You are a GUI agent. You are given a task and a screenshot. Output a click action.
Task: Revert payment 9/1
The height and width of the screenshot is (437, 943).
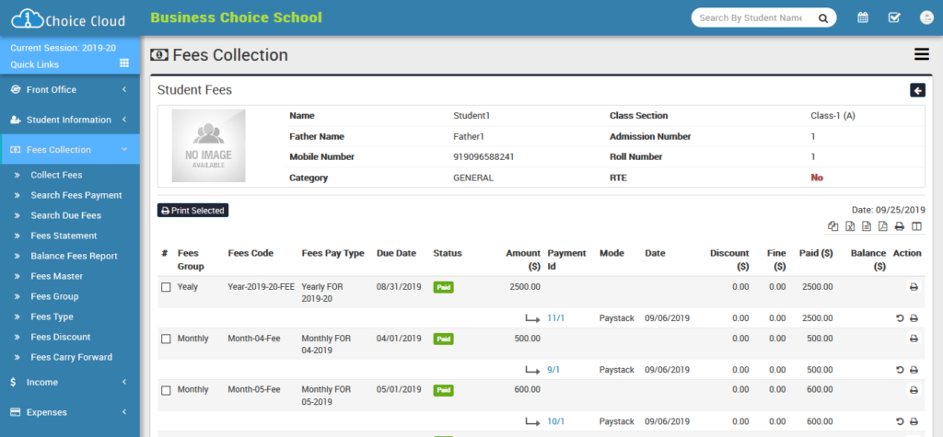(900, 370)
